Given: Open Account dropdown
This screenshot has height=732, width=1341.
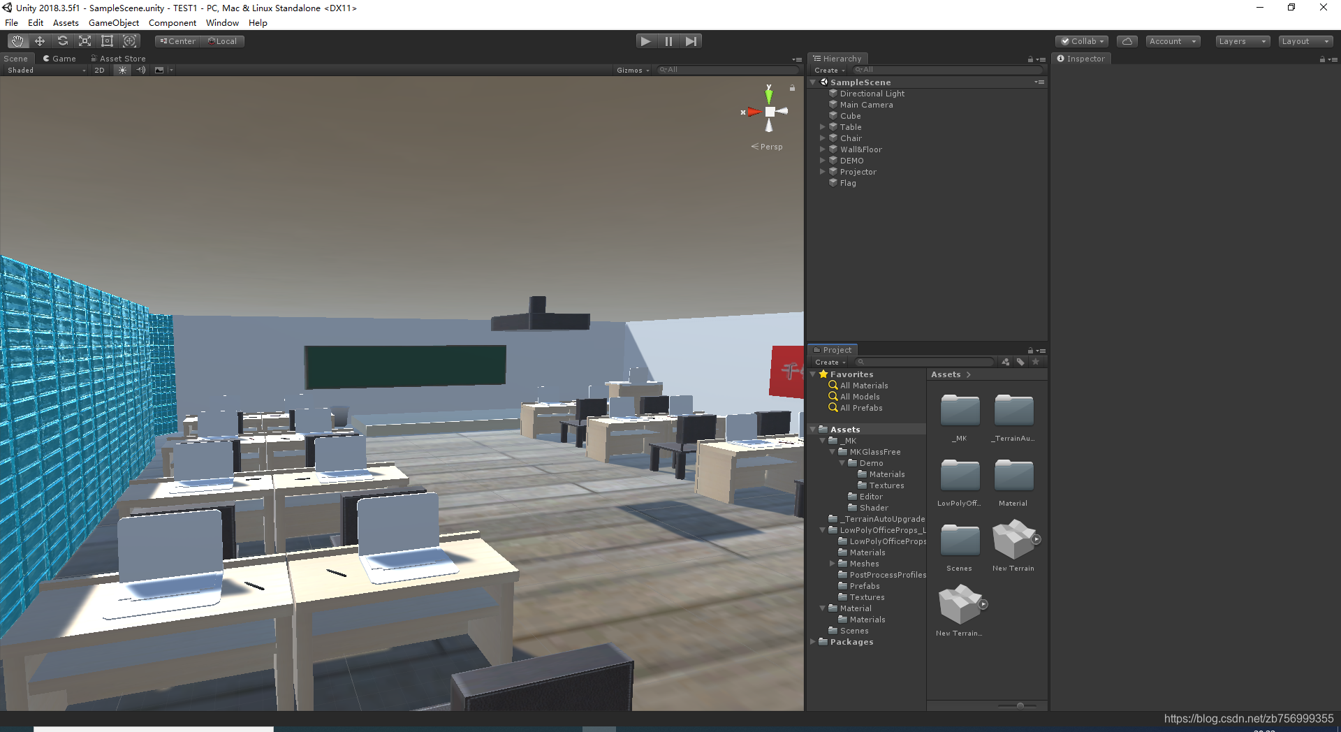Looking at the screenshot, I should (1173, 41).
